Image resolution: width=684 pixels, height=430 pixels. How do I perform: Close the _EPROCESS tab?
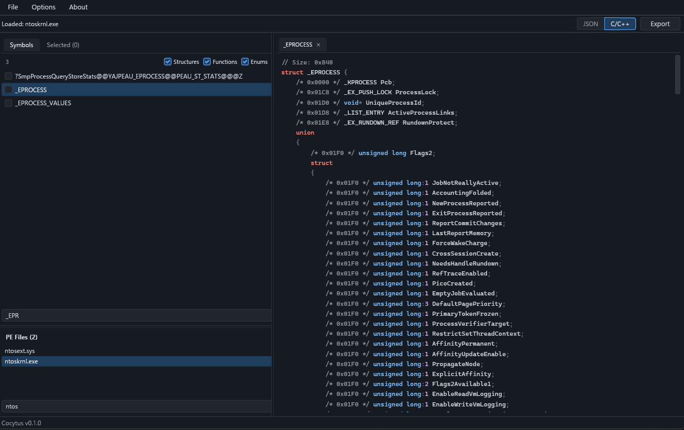[318, 45]
